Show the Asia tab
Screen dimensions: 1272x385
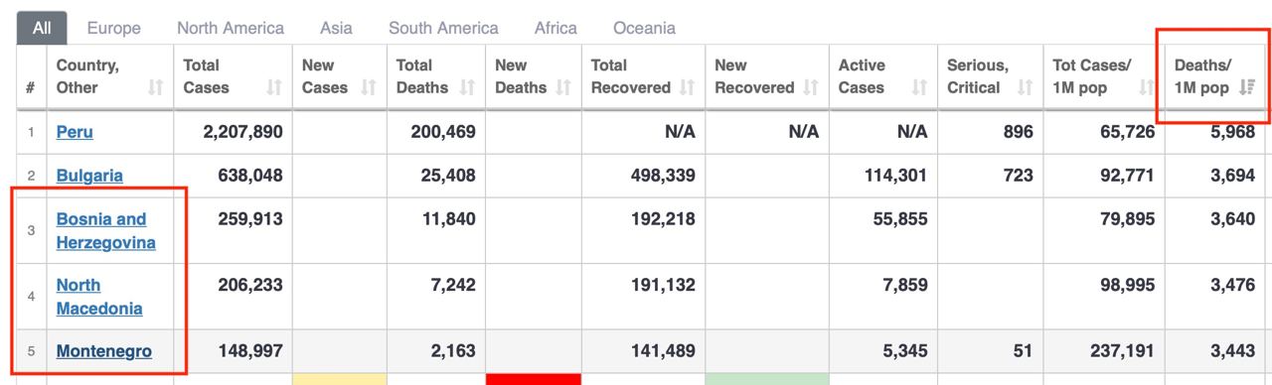[336, 28]
